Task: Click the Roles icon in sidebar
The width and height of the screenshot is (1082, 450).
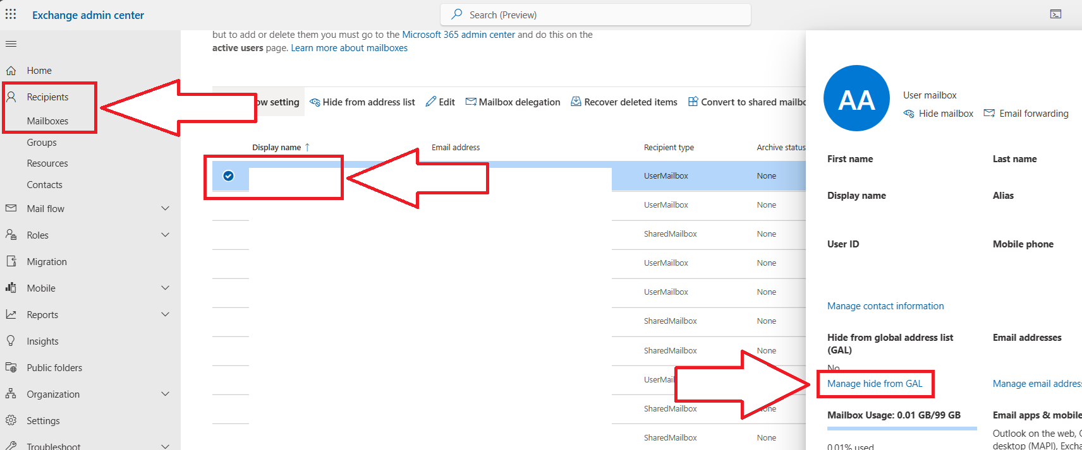Action: 11,235
